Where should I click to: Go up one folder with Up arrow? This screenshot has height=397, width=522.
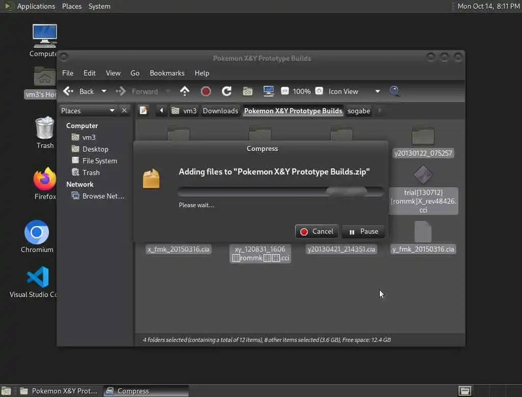click(185, 91)
